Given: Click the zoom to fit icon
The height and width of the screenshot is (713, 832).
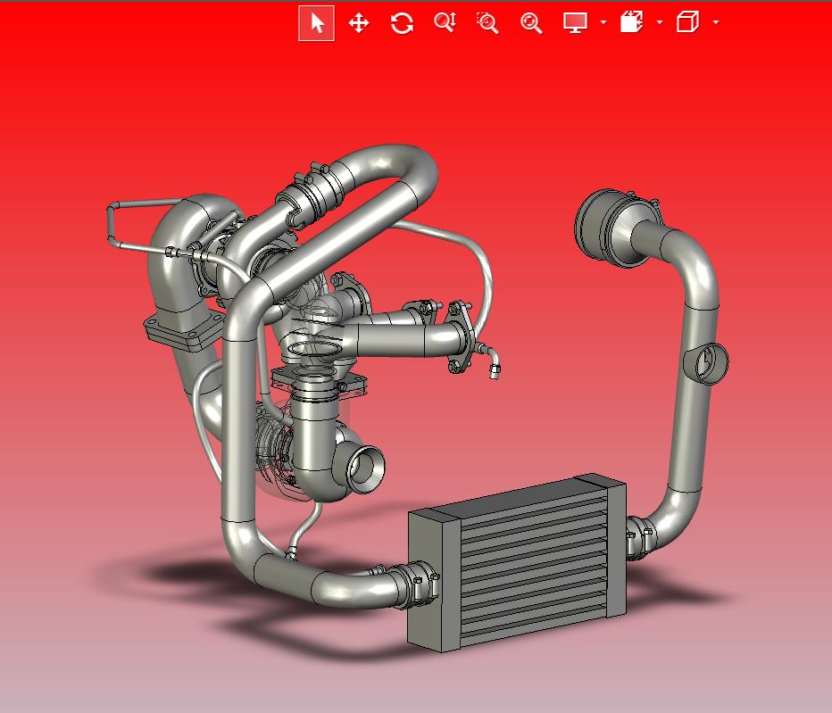Looking at the screenshot, I should coord(531,23).
